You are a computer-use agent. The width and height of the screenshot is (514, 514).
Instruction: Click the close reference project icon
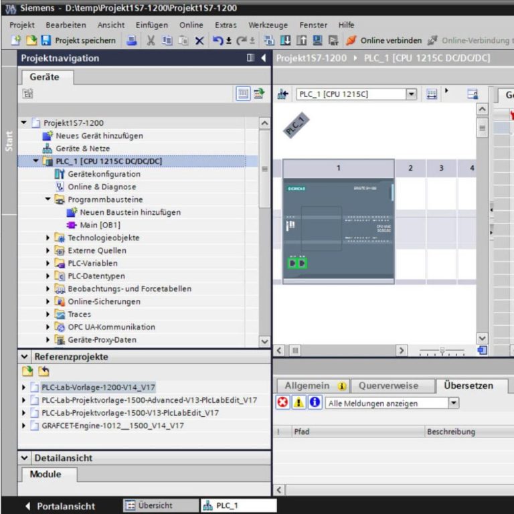(44, 371)
